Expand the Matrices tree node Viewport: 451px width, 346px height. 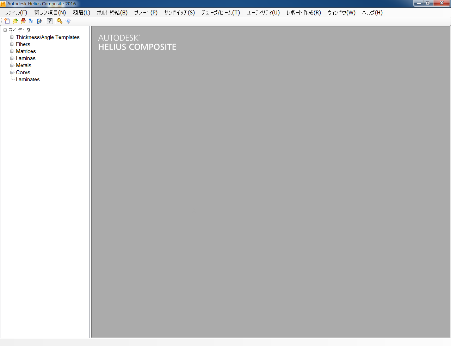[12, 51]
